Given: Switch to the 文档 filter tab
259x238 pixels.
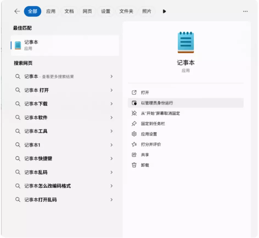Looking at the screenshot, I should pos(69,11).
